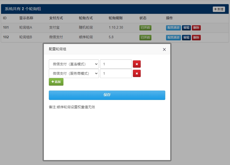Click the green plus icon on 追加
Screen dimensions: 230x165
click(52, 82)
